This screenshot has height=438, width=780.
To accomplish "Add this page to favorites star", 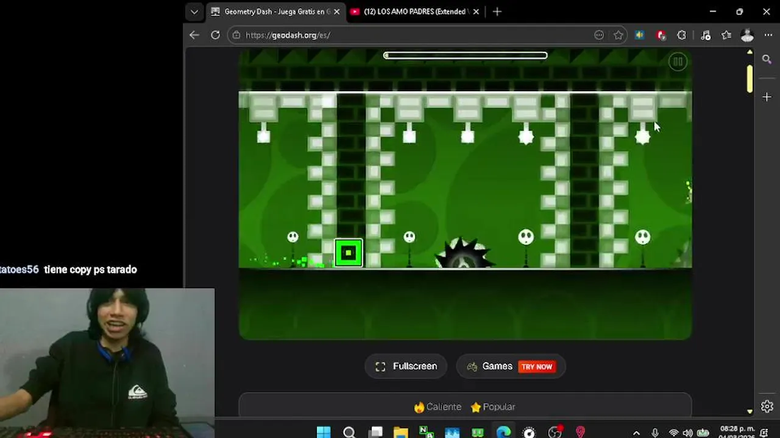I will tap(619, 35).
